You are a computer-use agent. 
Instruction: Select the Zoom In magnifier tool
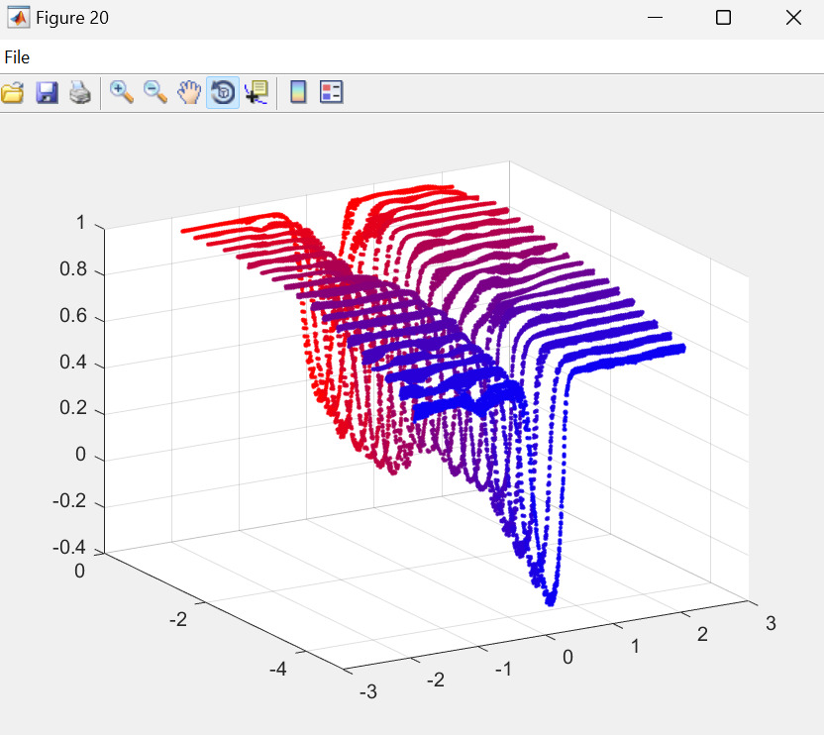[122, 93]
